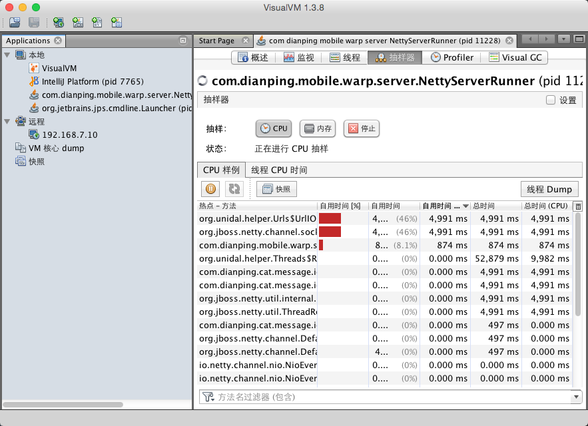
Task: Minimize the Applications panel
Action: coord(183,41)
